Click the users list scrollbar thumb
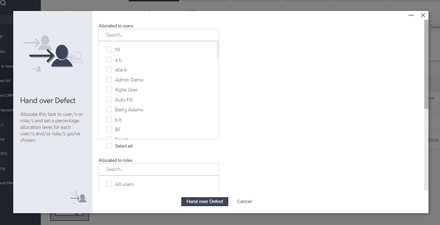Viewport: 440px width, 225px height. click(218, 50)
